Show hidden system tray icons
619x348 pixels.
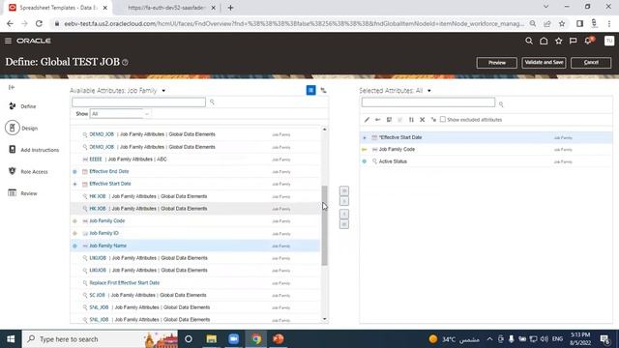click(489, 339)
